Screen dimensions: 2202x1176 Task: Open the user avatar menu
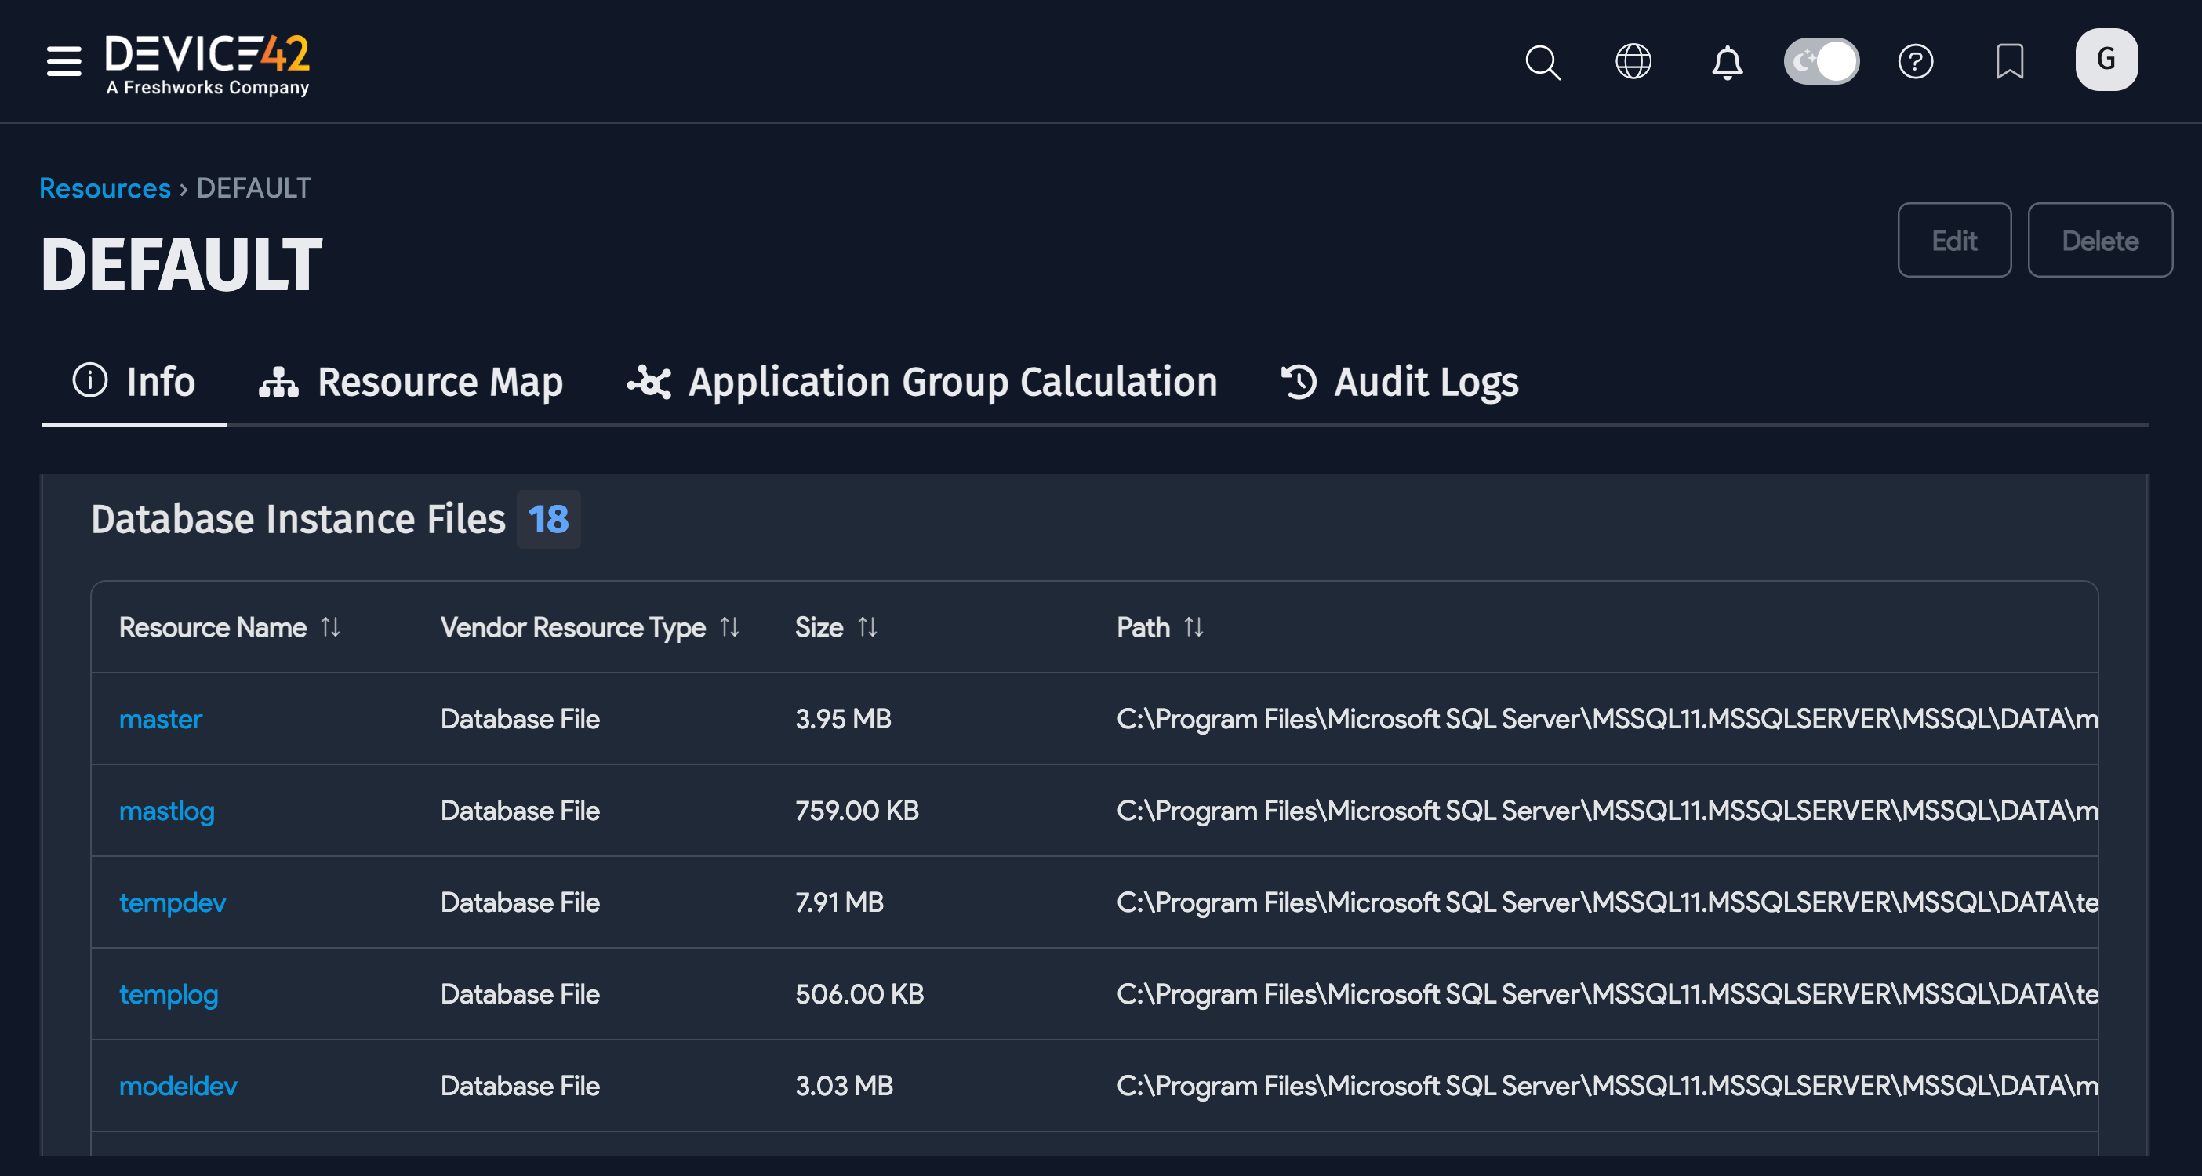[x=2106, y=59]
